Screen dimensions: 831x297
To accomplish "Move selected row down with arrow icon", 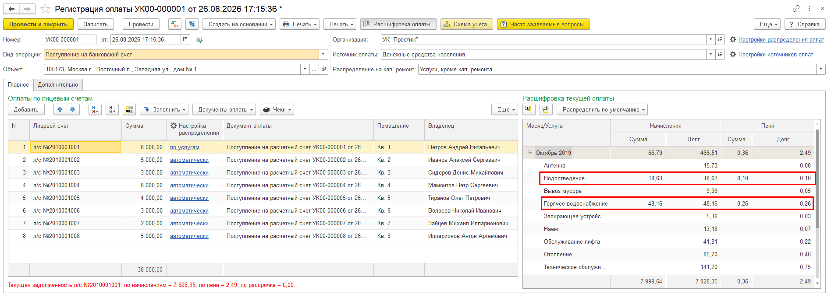I will 73,109.
